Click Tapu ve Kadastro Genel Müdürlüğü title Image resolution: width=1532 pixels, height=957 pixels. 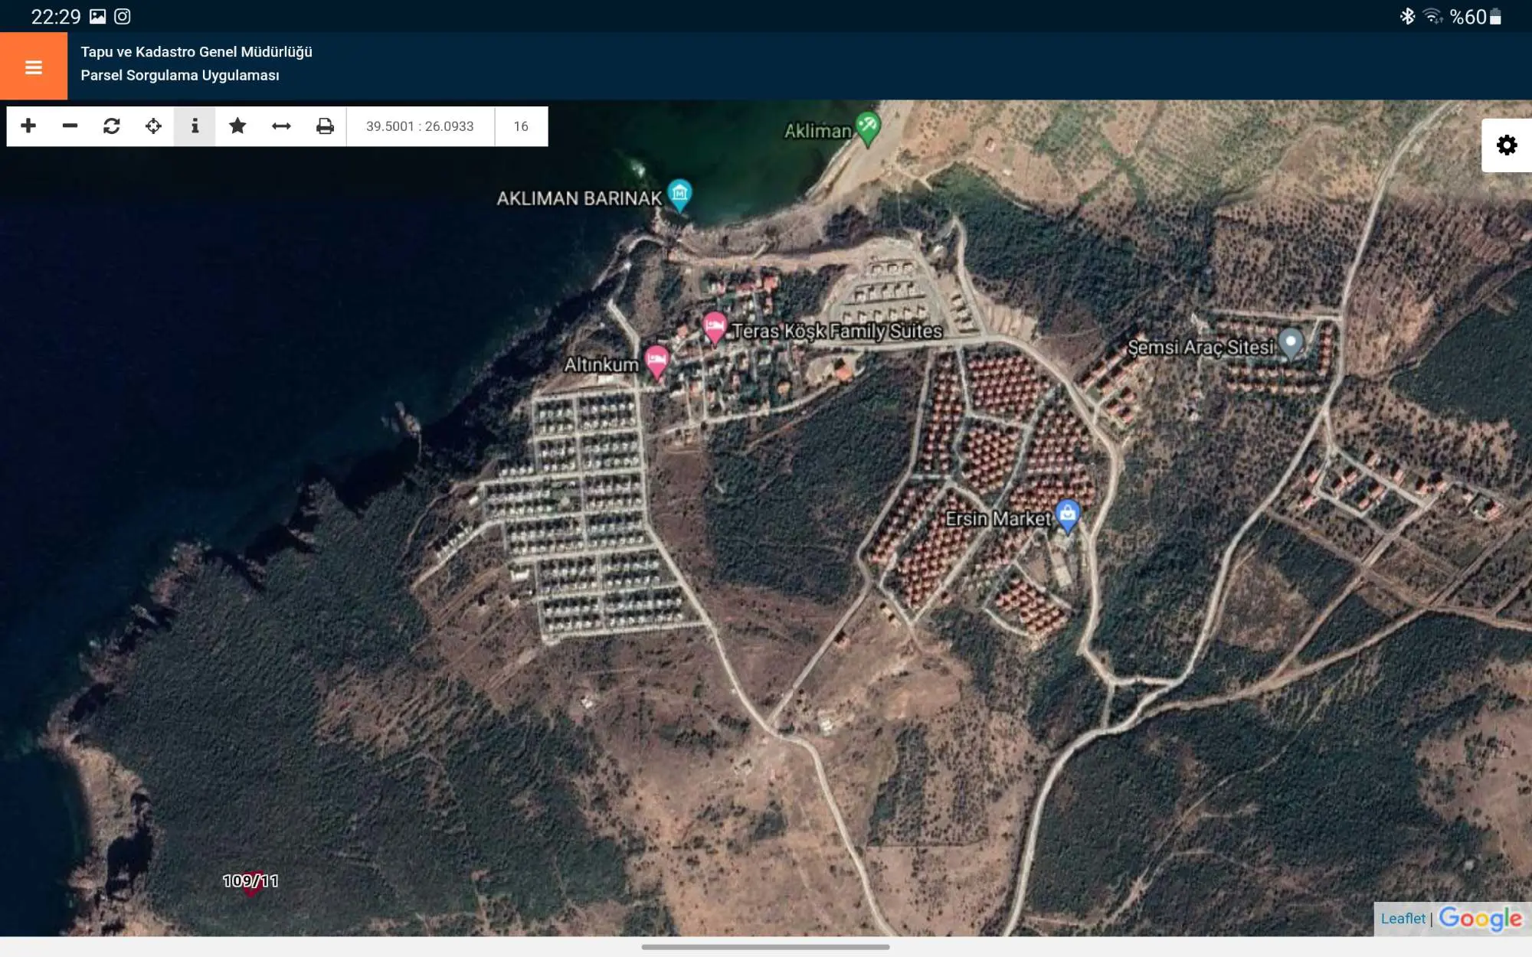click(x=196, y=52)
